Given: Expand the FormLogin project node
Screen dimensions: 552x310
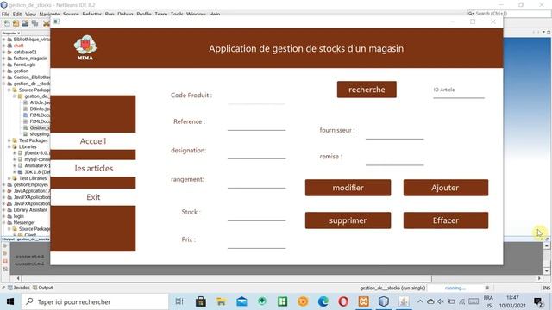Looking at the screenshot, I should click(3, 65).
